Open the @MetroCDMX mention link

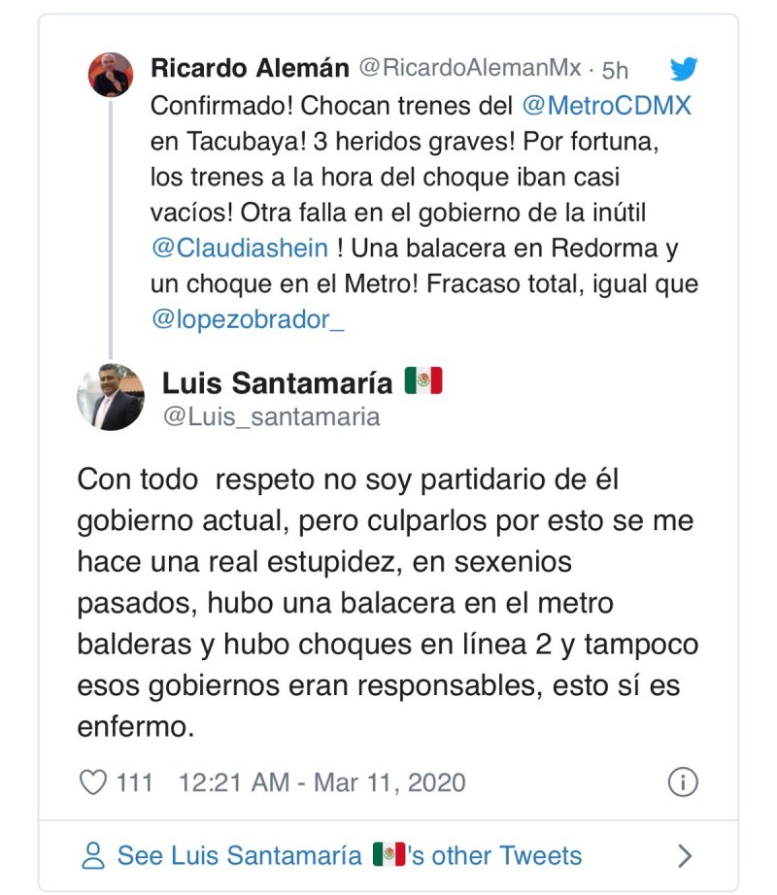(x=606, y=106)
